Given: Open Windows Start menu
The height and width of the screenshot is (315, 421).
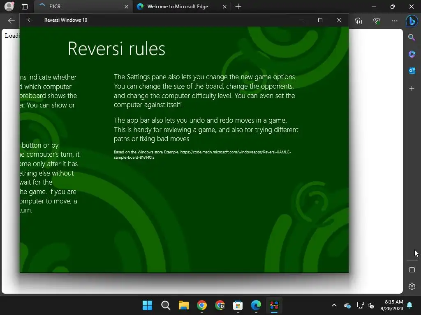Looking at the screenshot, I should [x=148, y=305].
